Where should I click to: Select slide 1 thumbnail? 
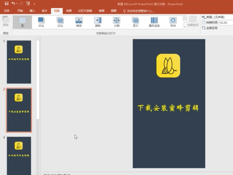(x=19, y=62)
